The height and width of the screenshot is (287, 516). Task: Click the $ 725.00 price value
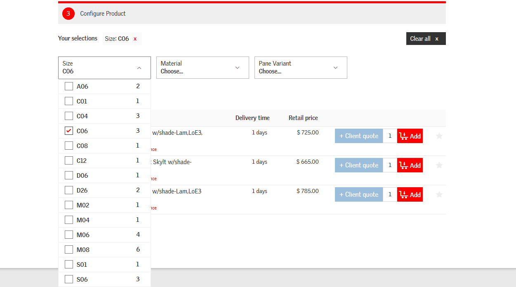click(308, 132)
